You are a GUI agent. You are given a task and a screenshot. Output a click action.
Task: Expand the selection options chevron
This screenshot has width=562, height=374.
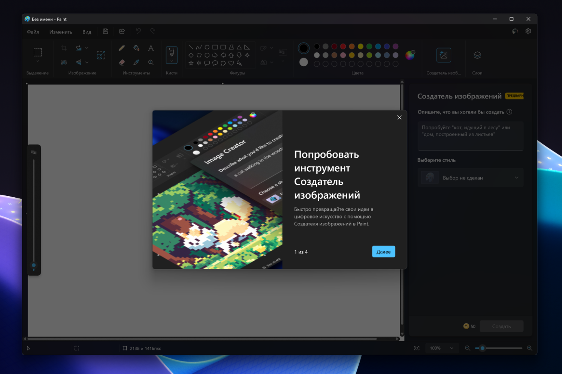[x=37, y=61]
